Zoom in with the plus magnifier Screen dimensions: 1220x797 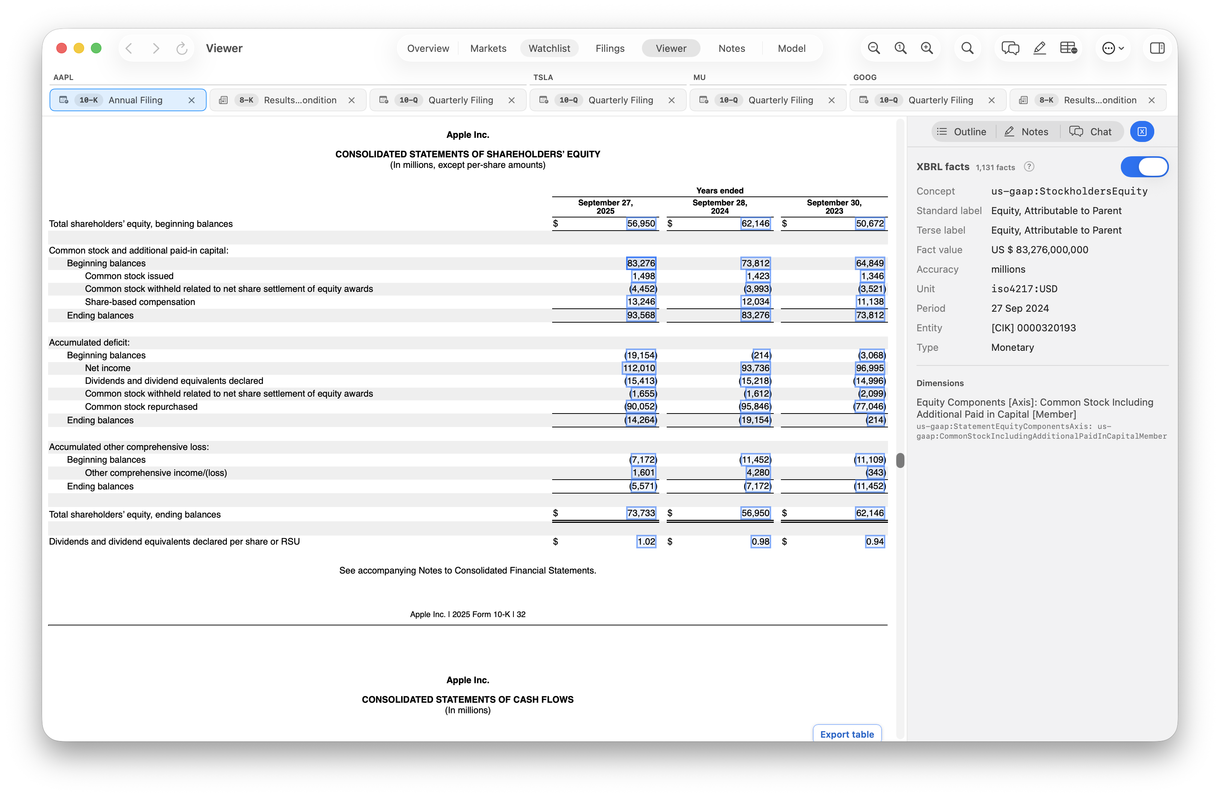pos(927,48)
